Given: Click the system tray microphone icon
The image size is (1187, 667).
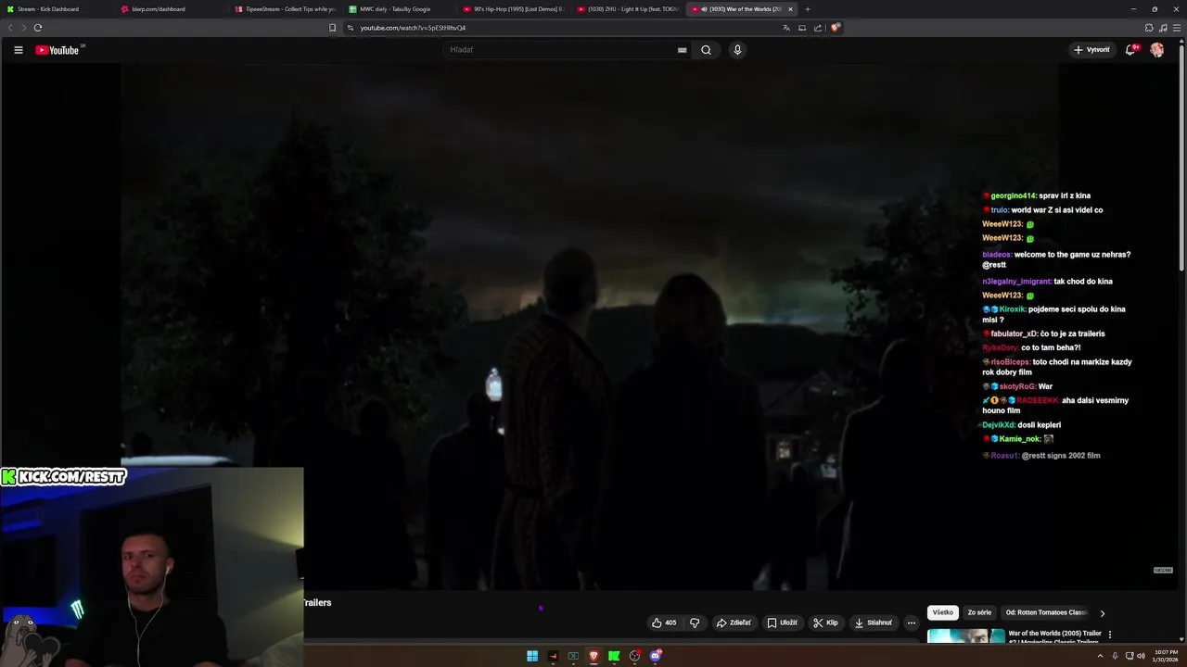Looking at the screenshot, I should pyautogui.click(x=1116, y=656).
